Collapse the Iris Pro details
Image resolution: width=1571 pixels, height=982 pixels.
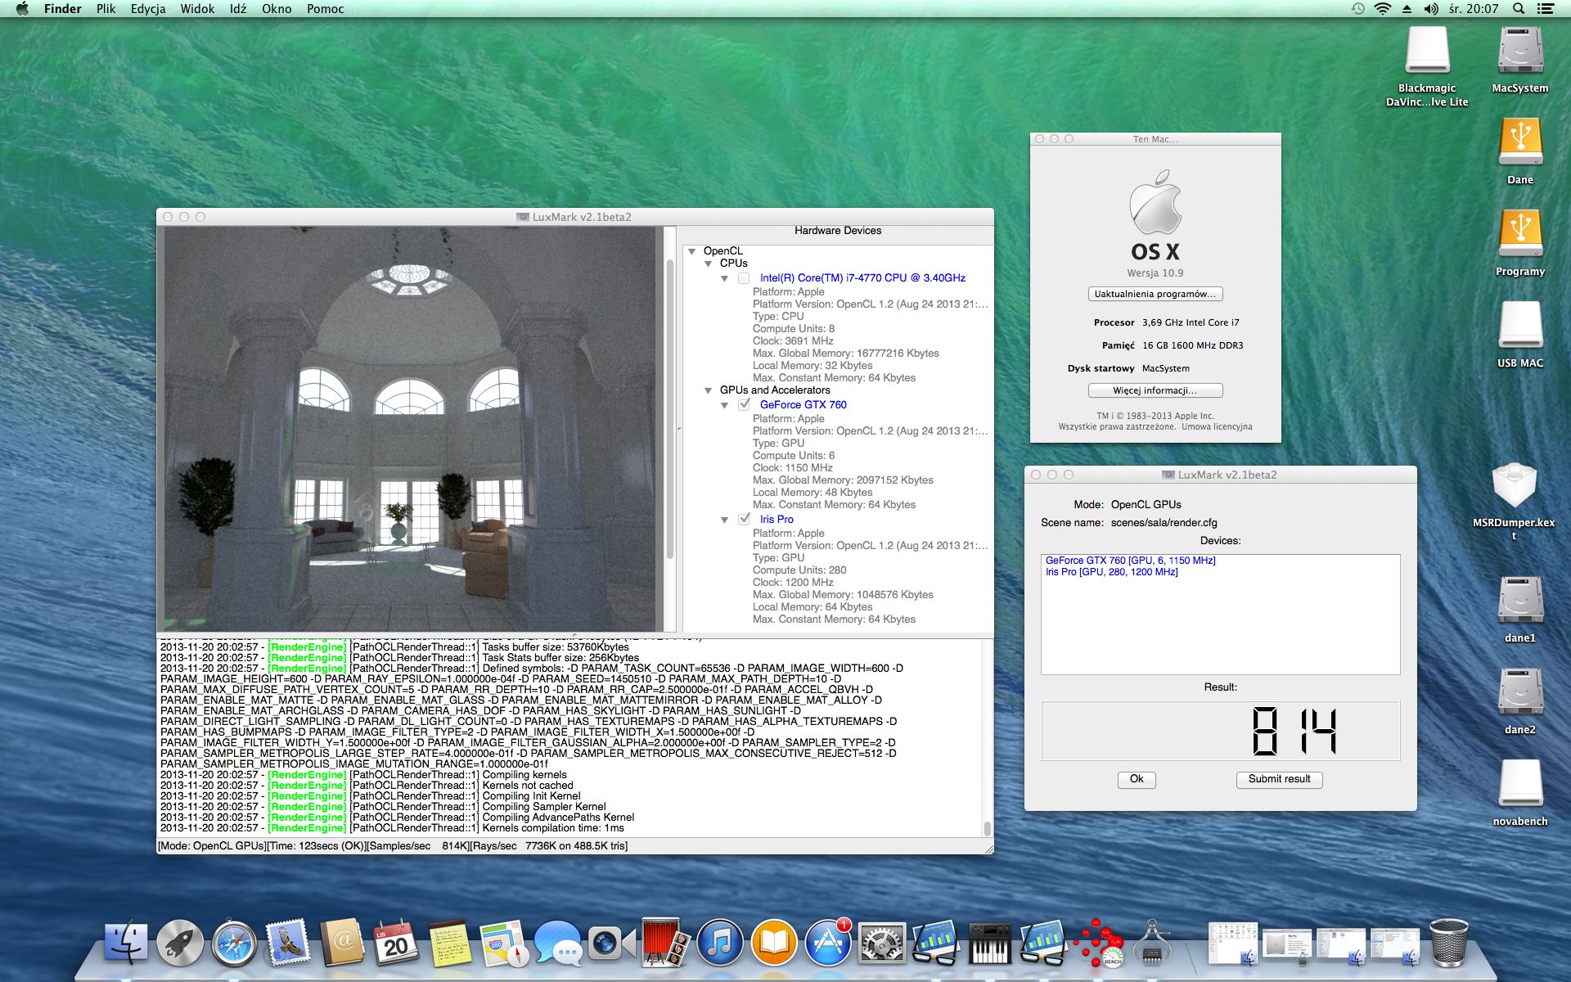click(724, 520)
